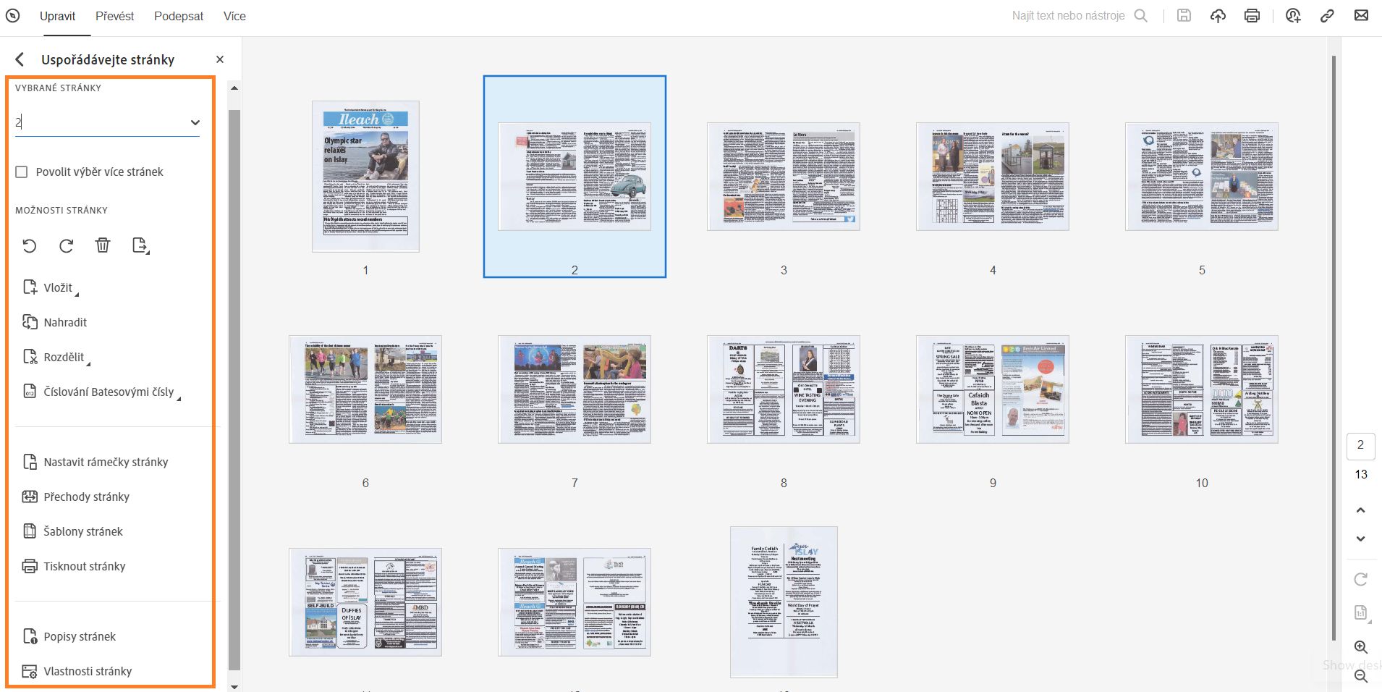Click the current page number box
1382x692 pixels.
(x=1360, y=446)
